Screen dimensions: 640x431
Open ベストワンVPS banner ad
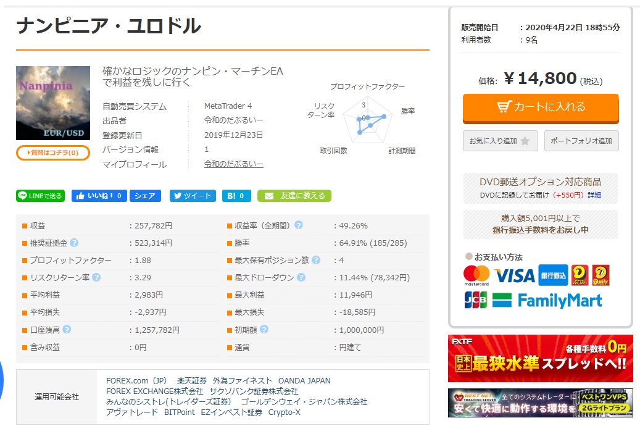(x=541, y=403)
